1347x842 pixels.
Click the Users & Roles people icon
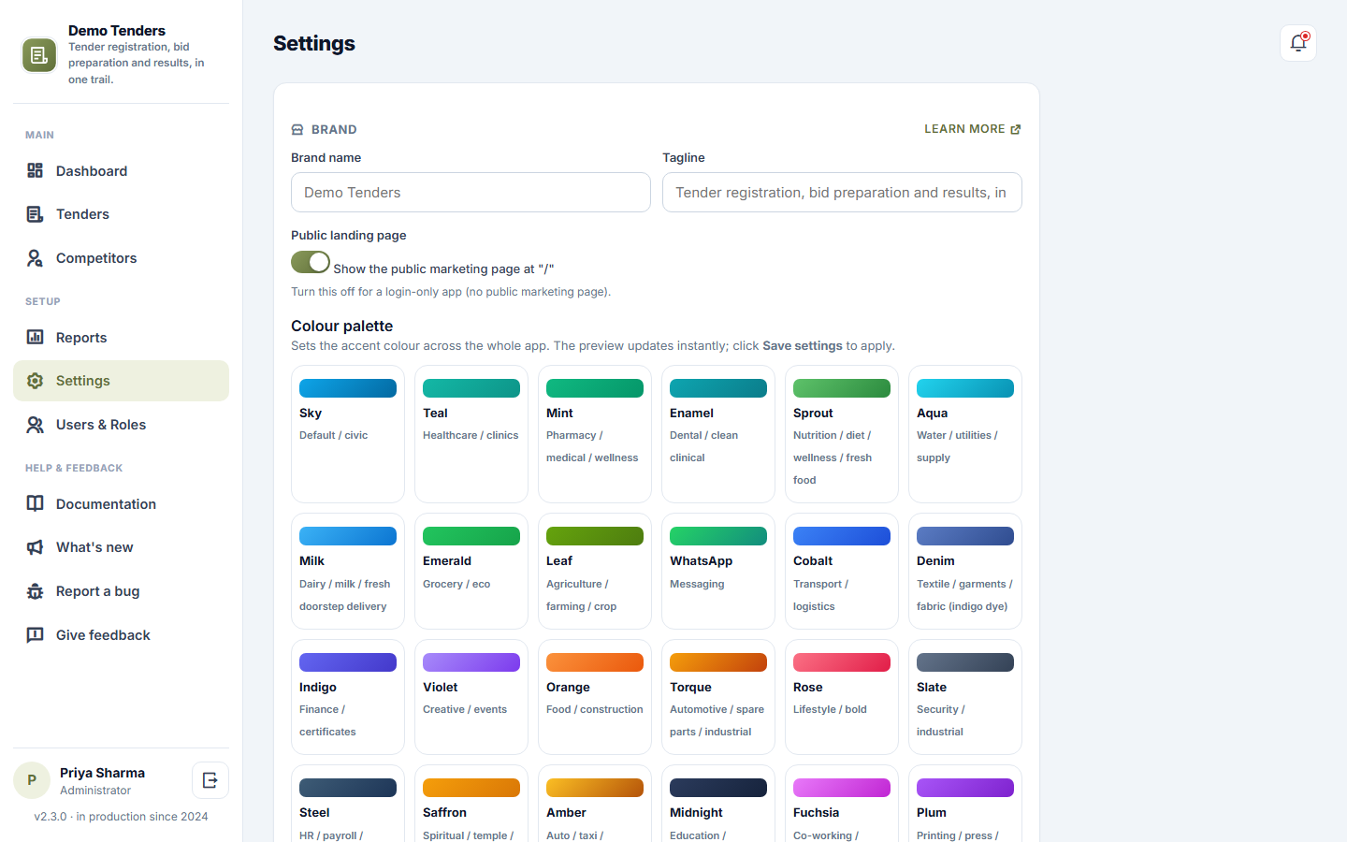(35, 425)
